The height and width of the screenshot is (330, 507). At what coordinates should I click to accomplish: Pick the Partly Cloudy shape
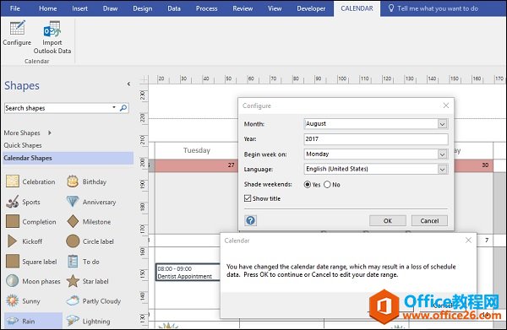coord(73,301)
